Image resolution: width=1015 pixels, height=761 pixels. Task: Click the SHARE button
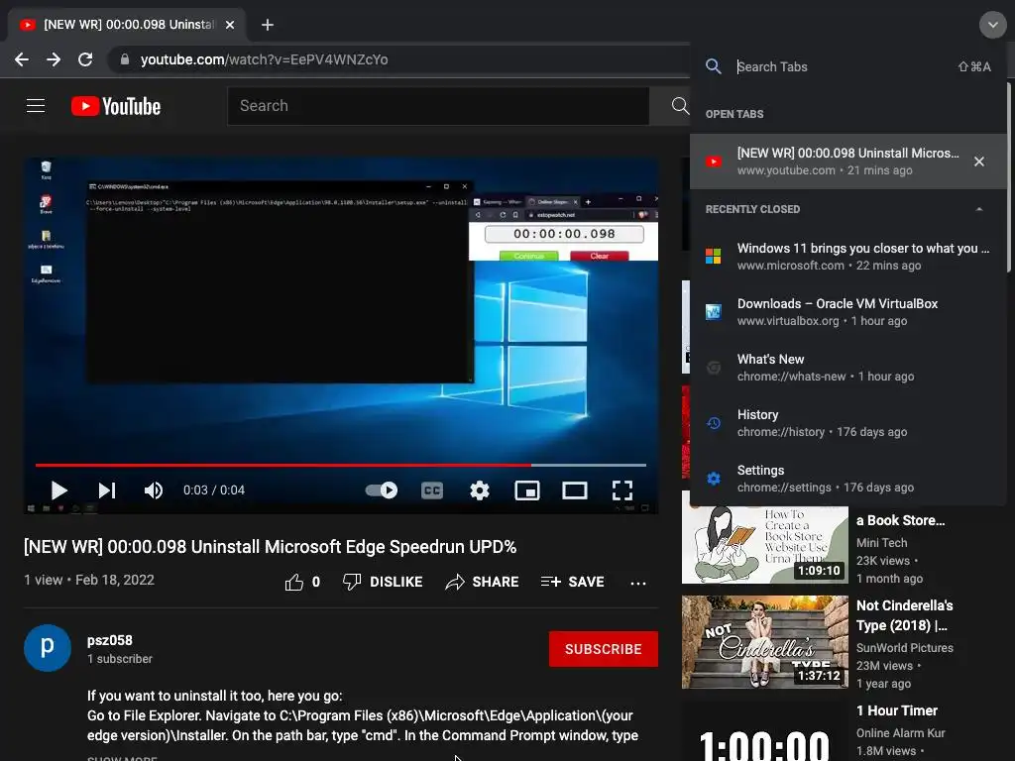click(483, 582)
